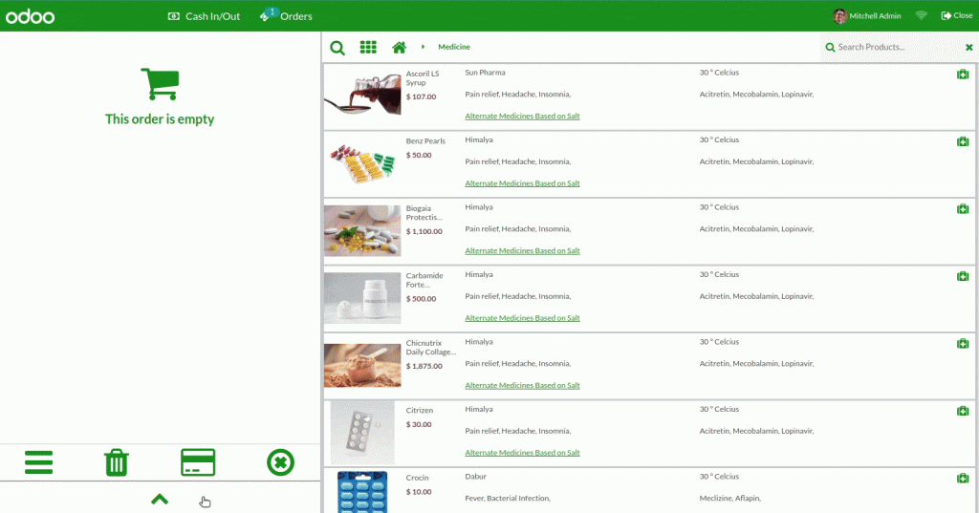Select the Citrizen product image

click(x=362, y=433)
